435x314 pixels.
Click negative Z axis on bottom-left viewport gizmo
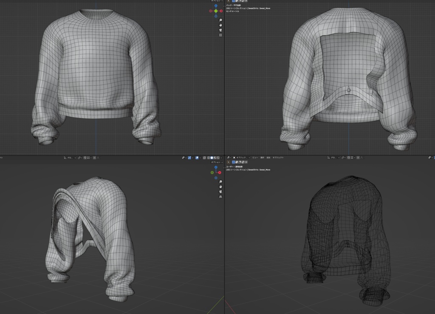coord(216,178)
